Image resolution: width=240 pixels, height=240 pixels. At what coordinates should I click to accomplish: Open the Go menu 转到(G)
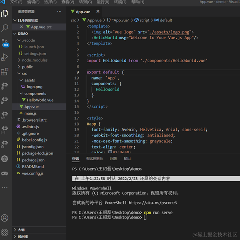[x=85, y=2]
